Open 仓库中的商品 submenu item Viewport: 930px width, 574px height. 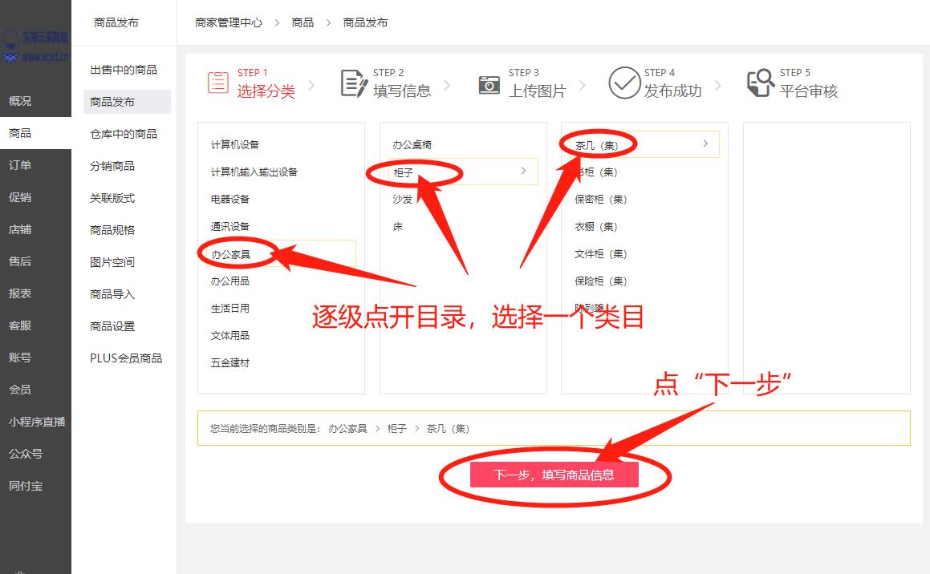click(x=124, y=134)
